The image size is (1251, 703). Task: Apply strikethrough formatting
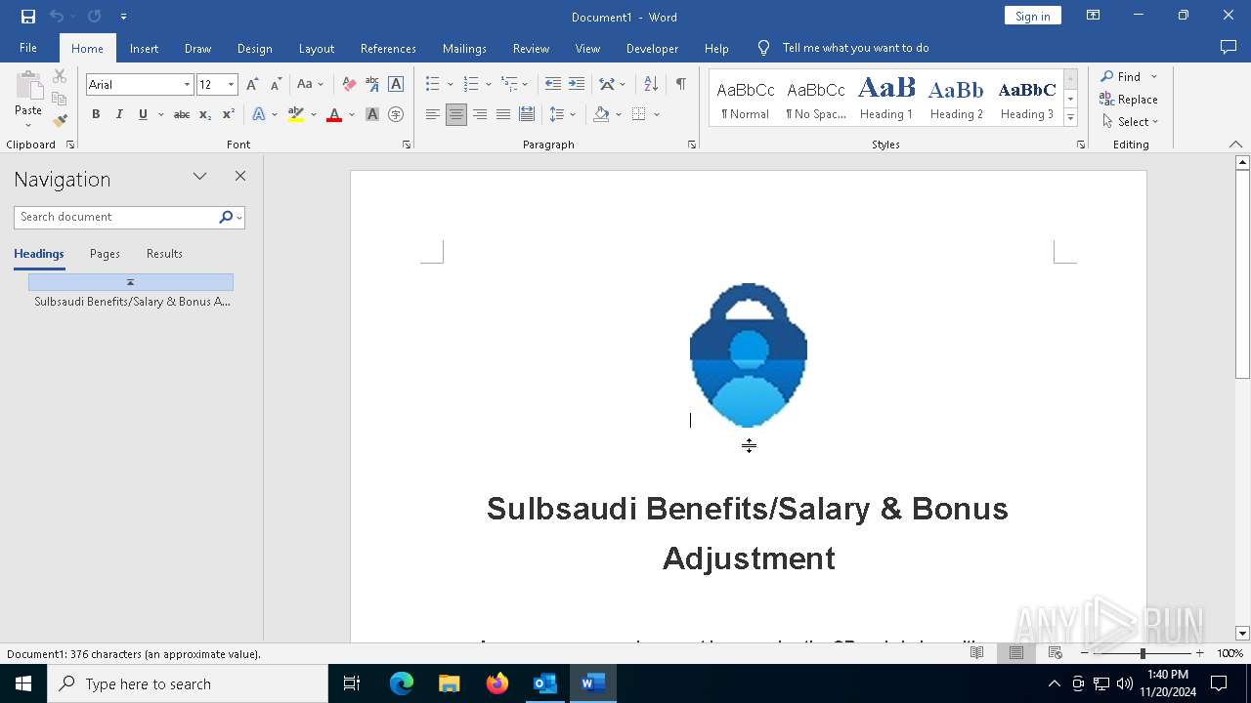[x=182, y=114]
